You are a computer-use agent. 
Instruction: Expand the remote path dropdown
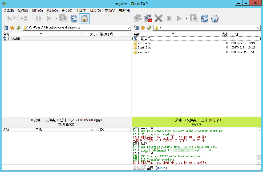click(258, 28)
